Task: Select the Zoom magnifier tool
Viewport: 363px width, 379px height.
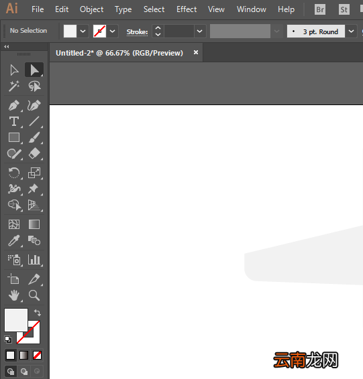Action: (34, 295)
